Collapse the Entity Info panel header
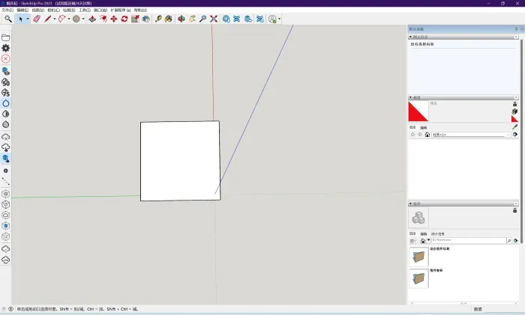 coord(411,36)
